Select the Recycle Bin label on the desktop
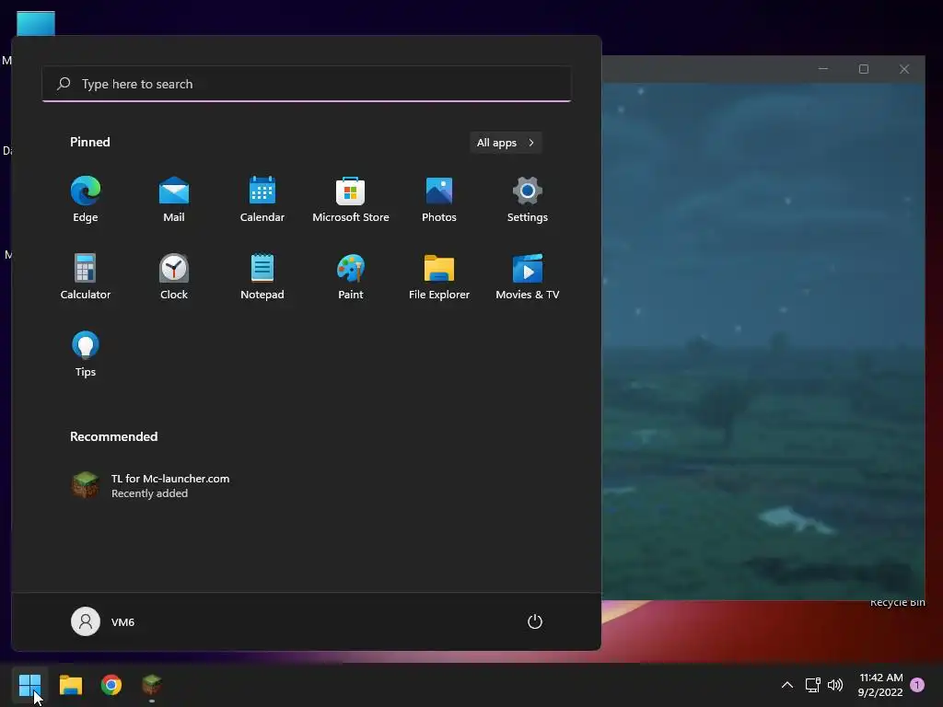Image resolution: width=943 pixels, height=707 pixels. [x=897, y=602]
